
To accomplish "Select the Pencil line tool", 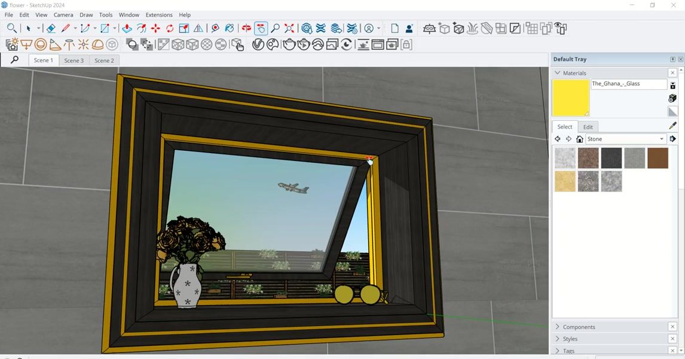I will tap(66, 28).
